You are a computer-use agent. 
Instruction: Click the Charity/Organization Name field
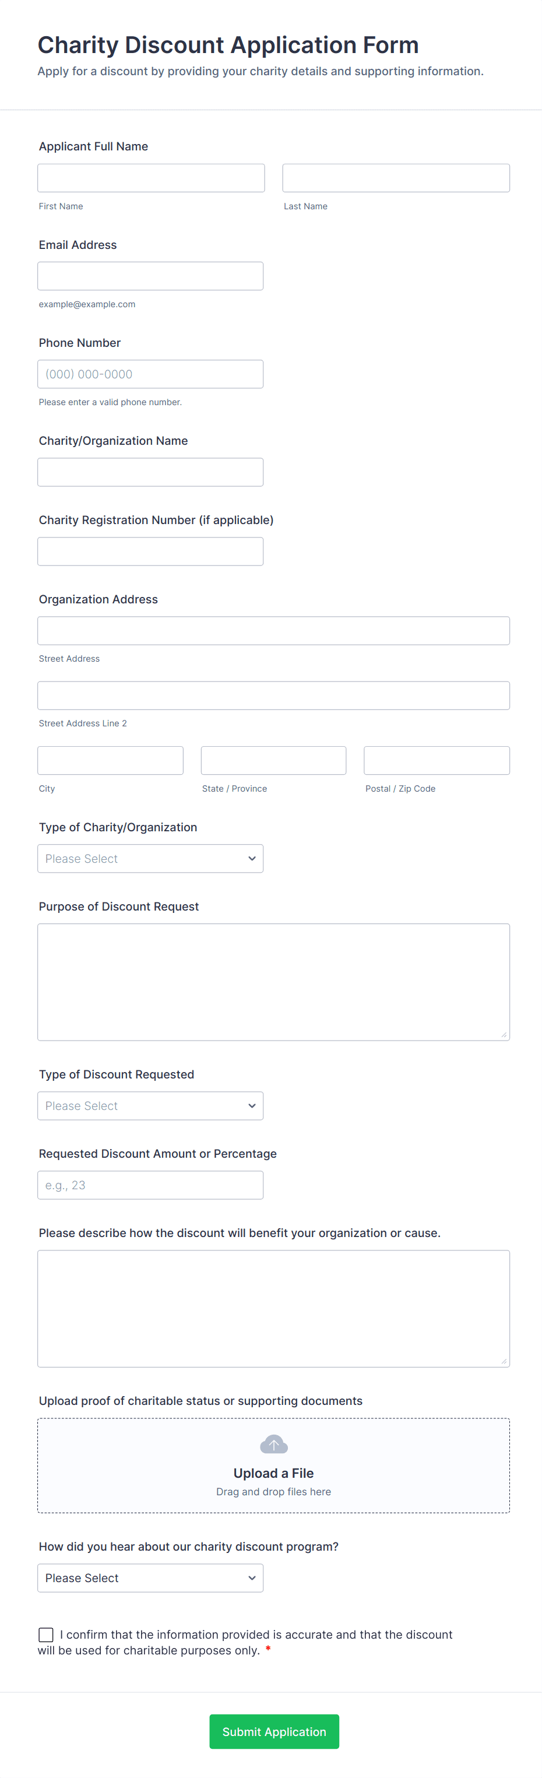tap(150, 472)
